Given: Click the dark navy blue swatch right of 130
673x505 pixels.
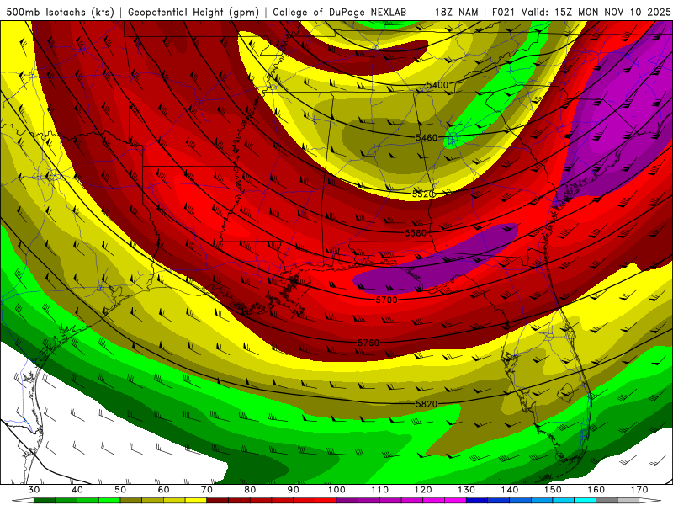Looking at the screenshot, I should pos(477,501).
